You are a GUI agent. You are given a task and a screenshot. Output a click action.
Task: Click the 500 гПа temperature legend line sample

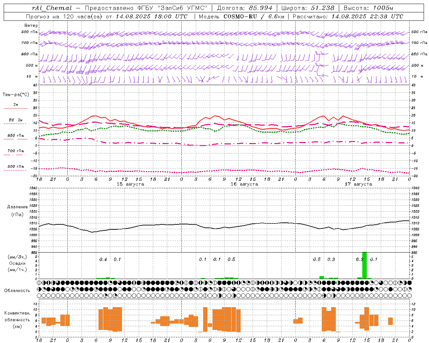click(15, 170)
